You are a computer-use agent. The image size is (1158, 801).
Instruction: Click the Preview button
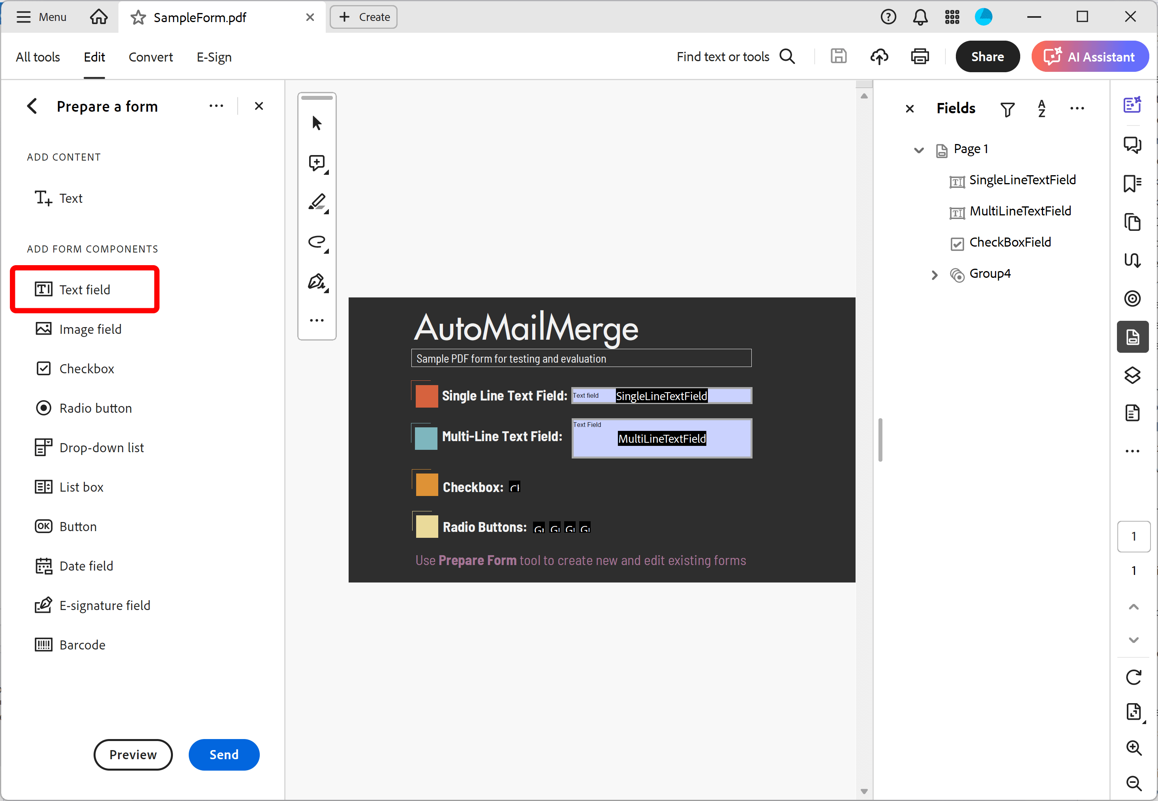coord(133,754)
